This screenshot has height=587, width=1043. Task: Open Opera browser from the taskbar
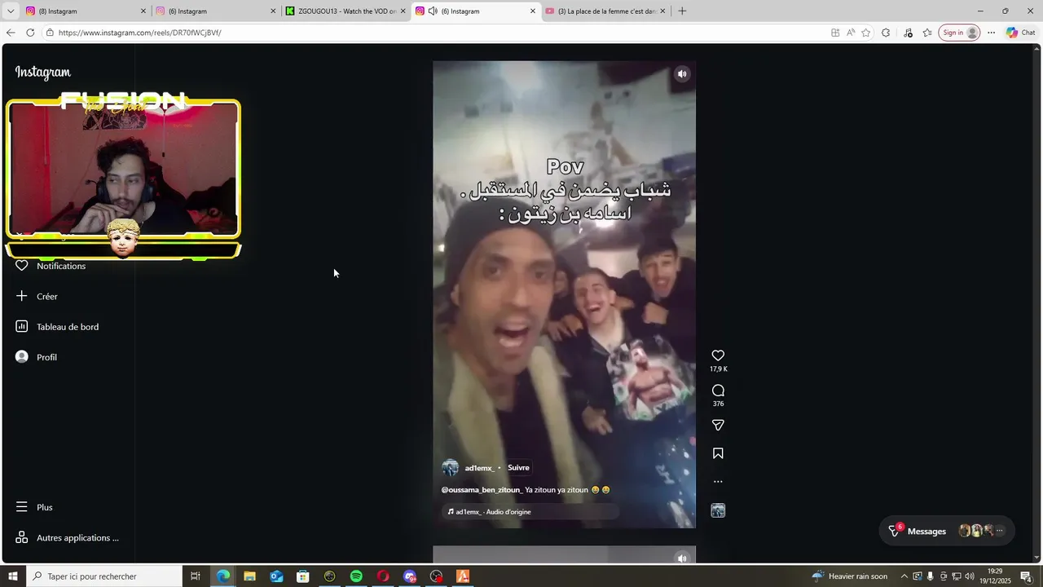[x=383, y=576]
